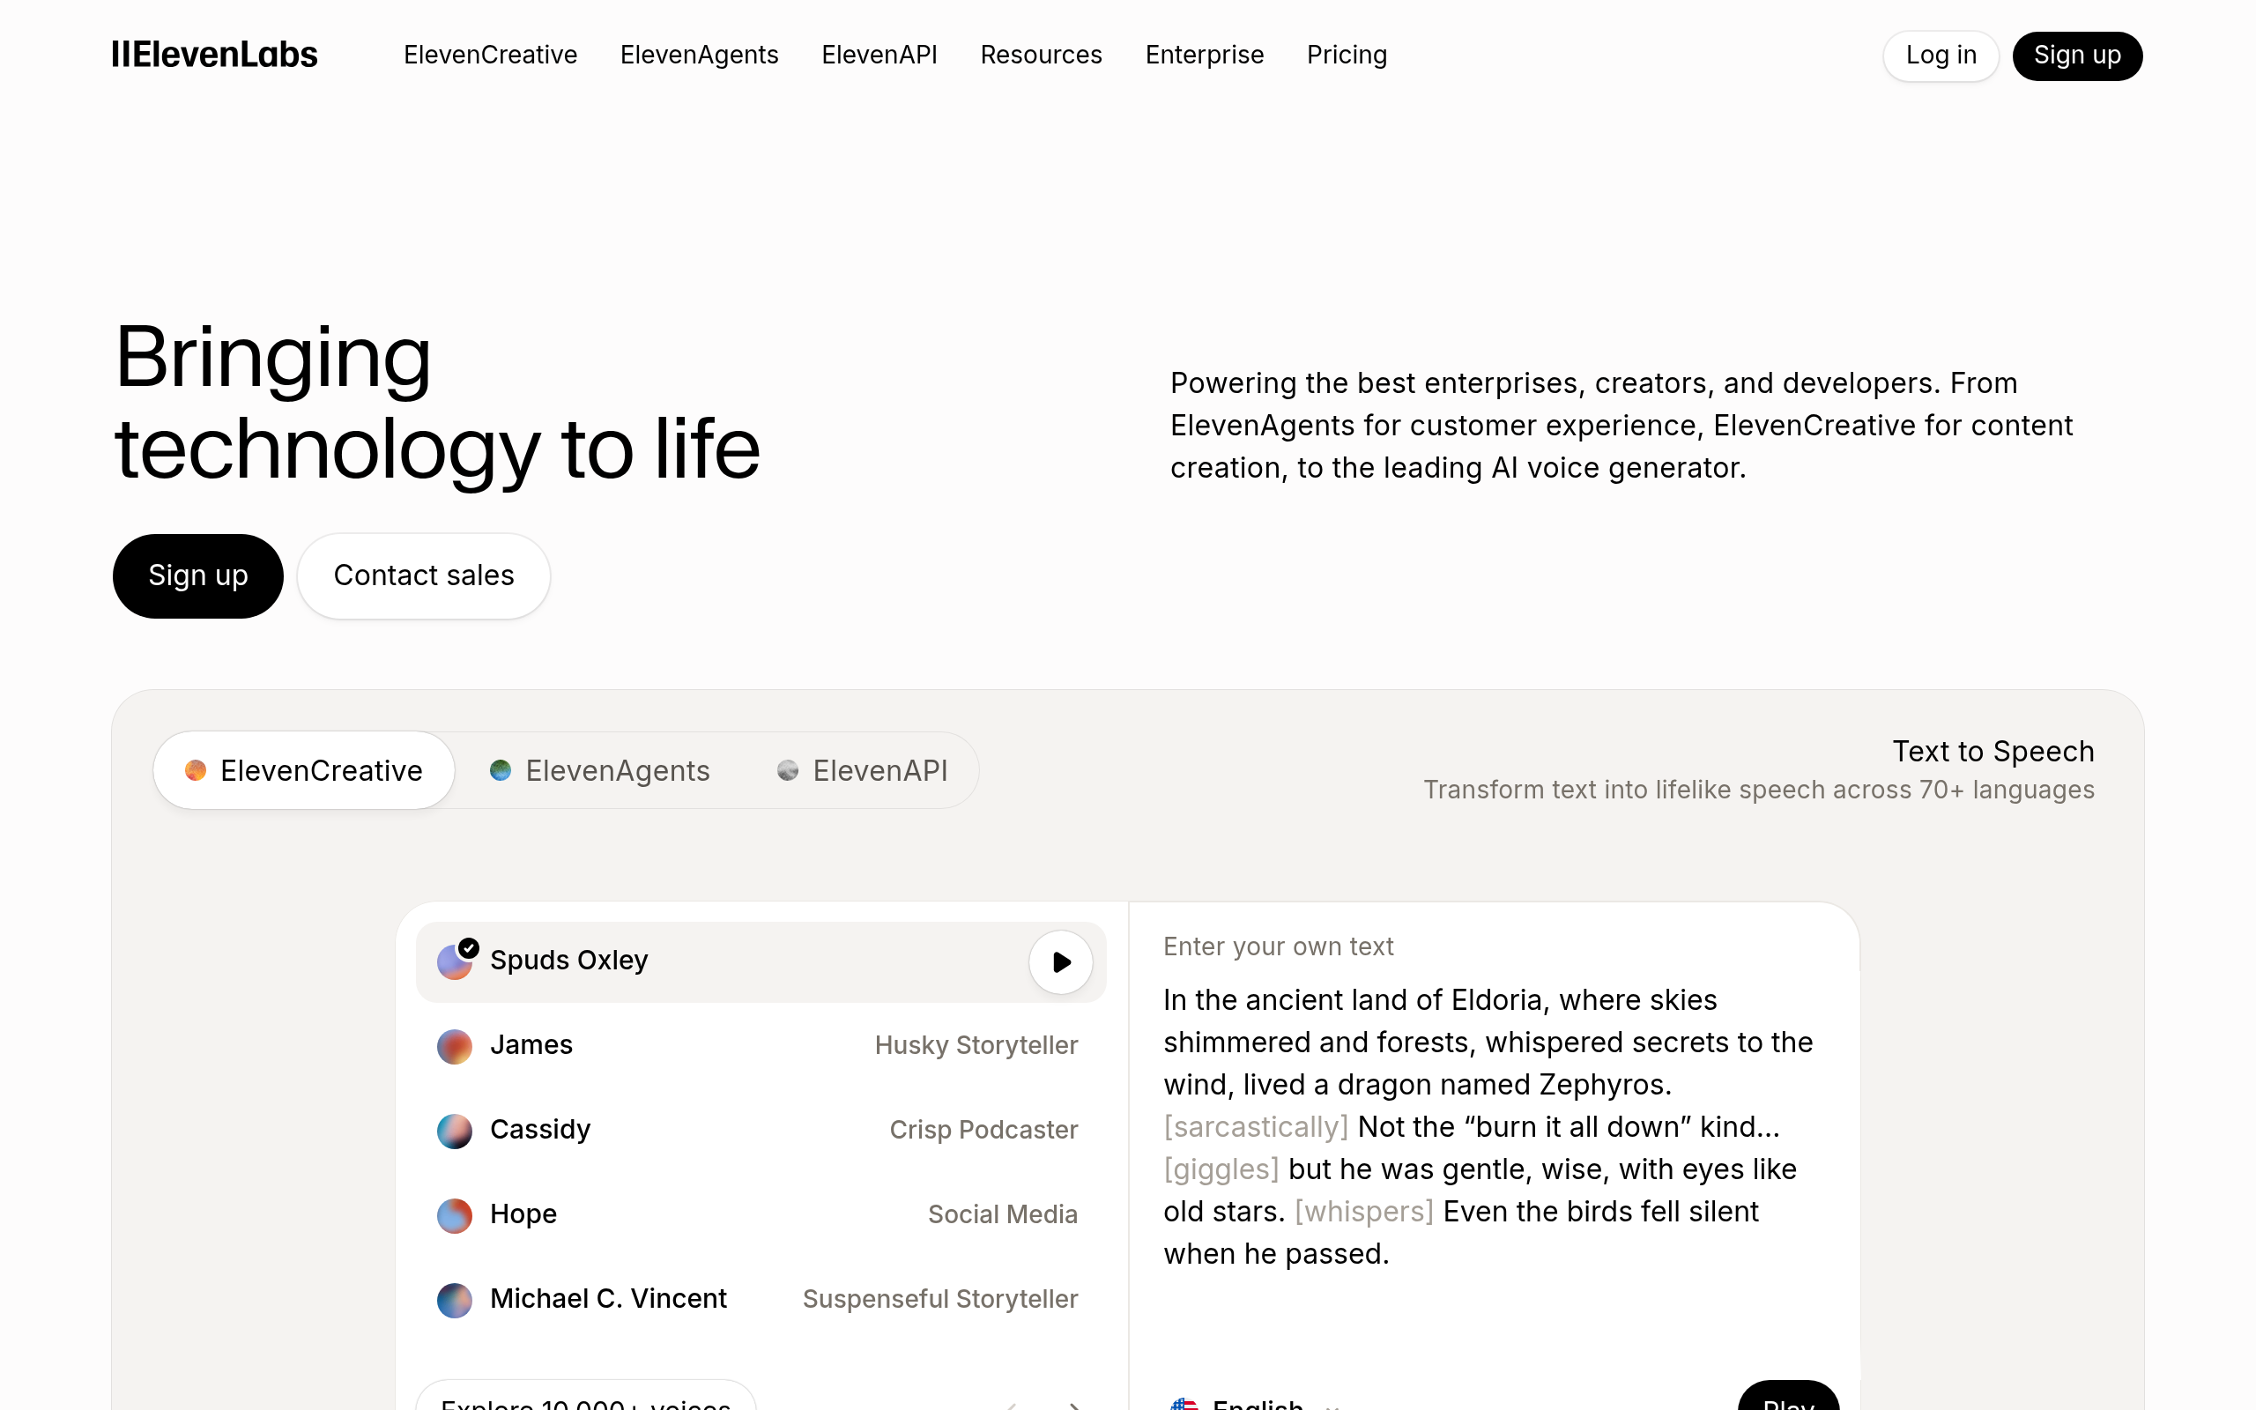Select the James voice avatar

[454, 1045]
